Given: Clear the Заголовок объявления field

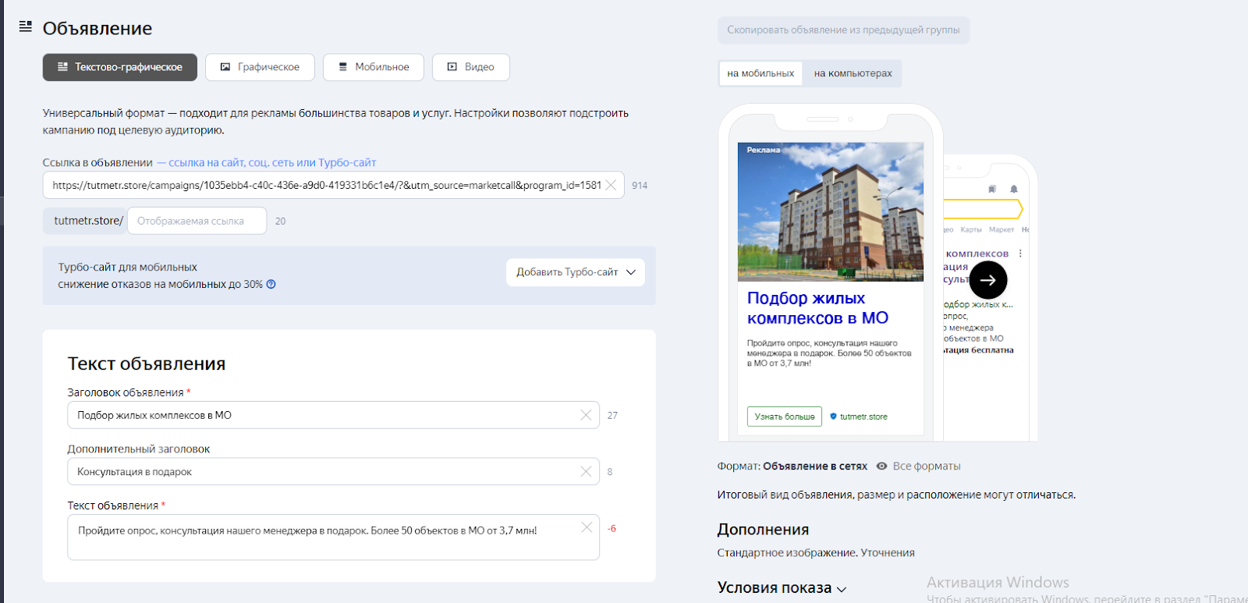Looking at the screenshot, I should click(x=586, y=415).
